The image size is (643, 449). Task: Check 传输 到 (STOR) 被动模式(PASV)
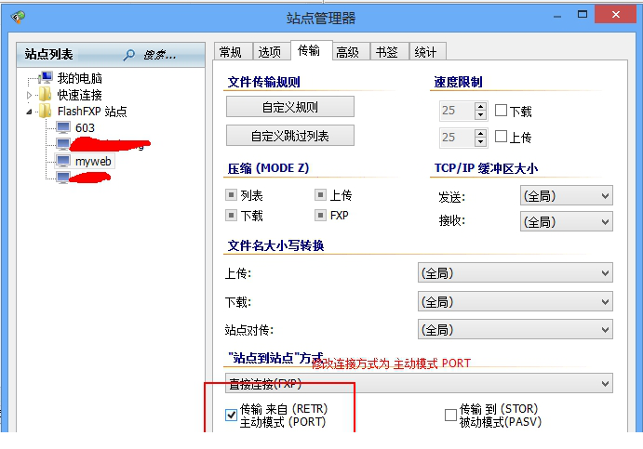[450, 415]
